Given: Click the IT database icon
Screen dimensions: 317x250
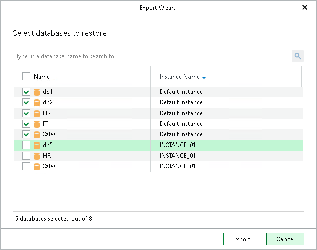Looking at the screenshot, I should click(x=37, y=124).
